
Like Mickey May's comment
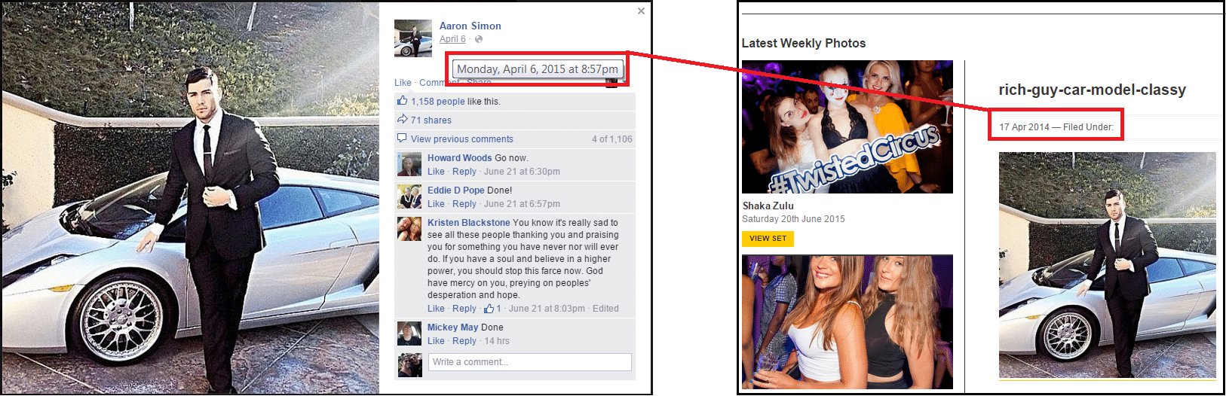click(436, 341)
